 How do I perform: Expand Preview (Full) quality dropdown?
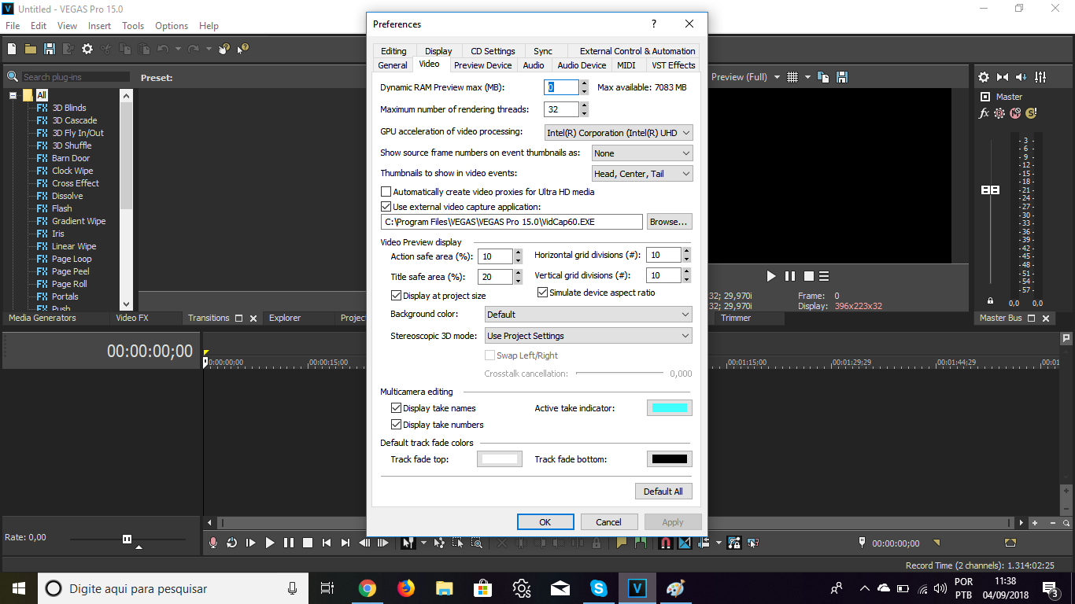point(777,77)
